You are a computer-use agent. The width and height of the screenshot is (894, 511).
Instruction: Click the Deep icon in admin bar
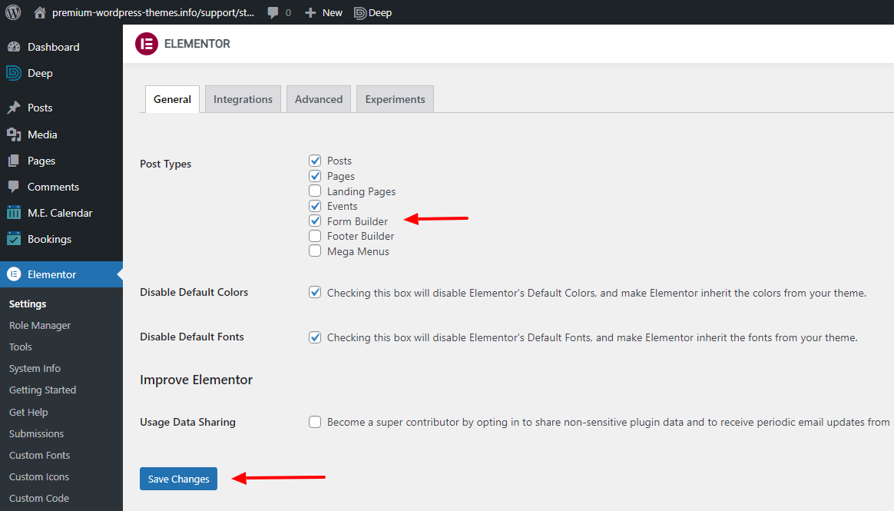tap(359, 12)
